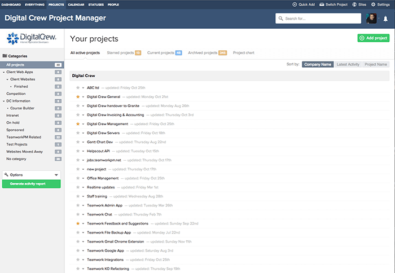This screenshot has width=395, height=273.
Task: Star the Helpscout API project
Action: 78,151
